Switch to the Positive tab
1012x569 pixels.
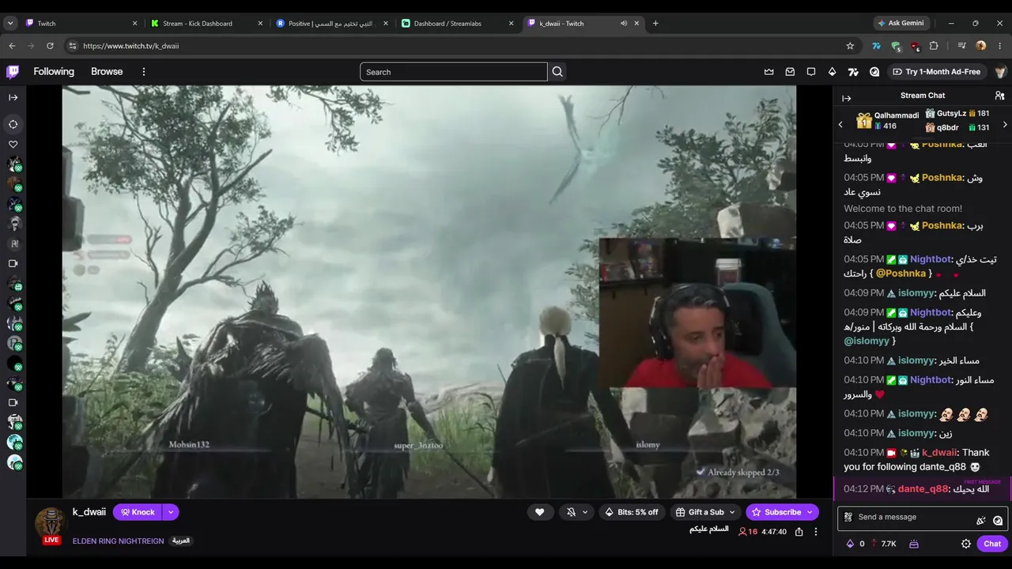click(x=332, y=23)
